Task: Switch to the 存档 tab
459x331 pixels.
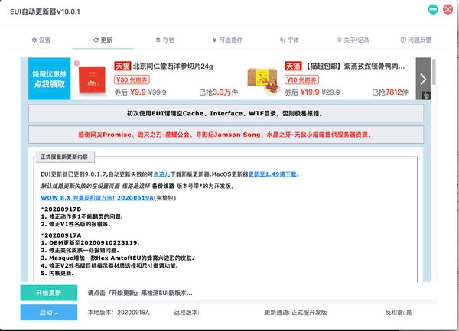Action: (x=163, y=39)
